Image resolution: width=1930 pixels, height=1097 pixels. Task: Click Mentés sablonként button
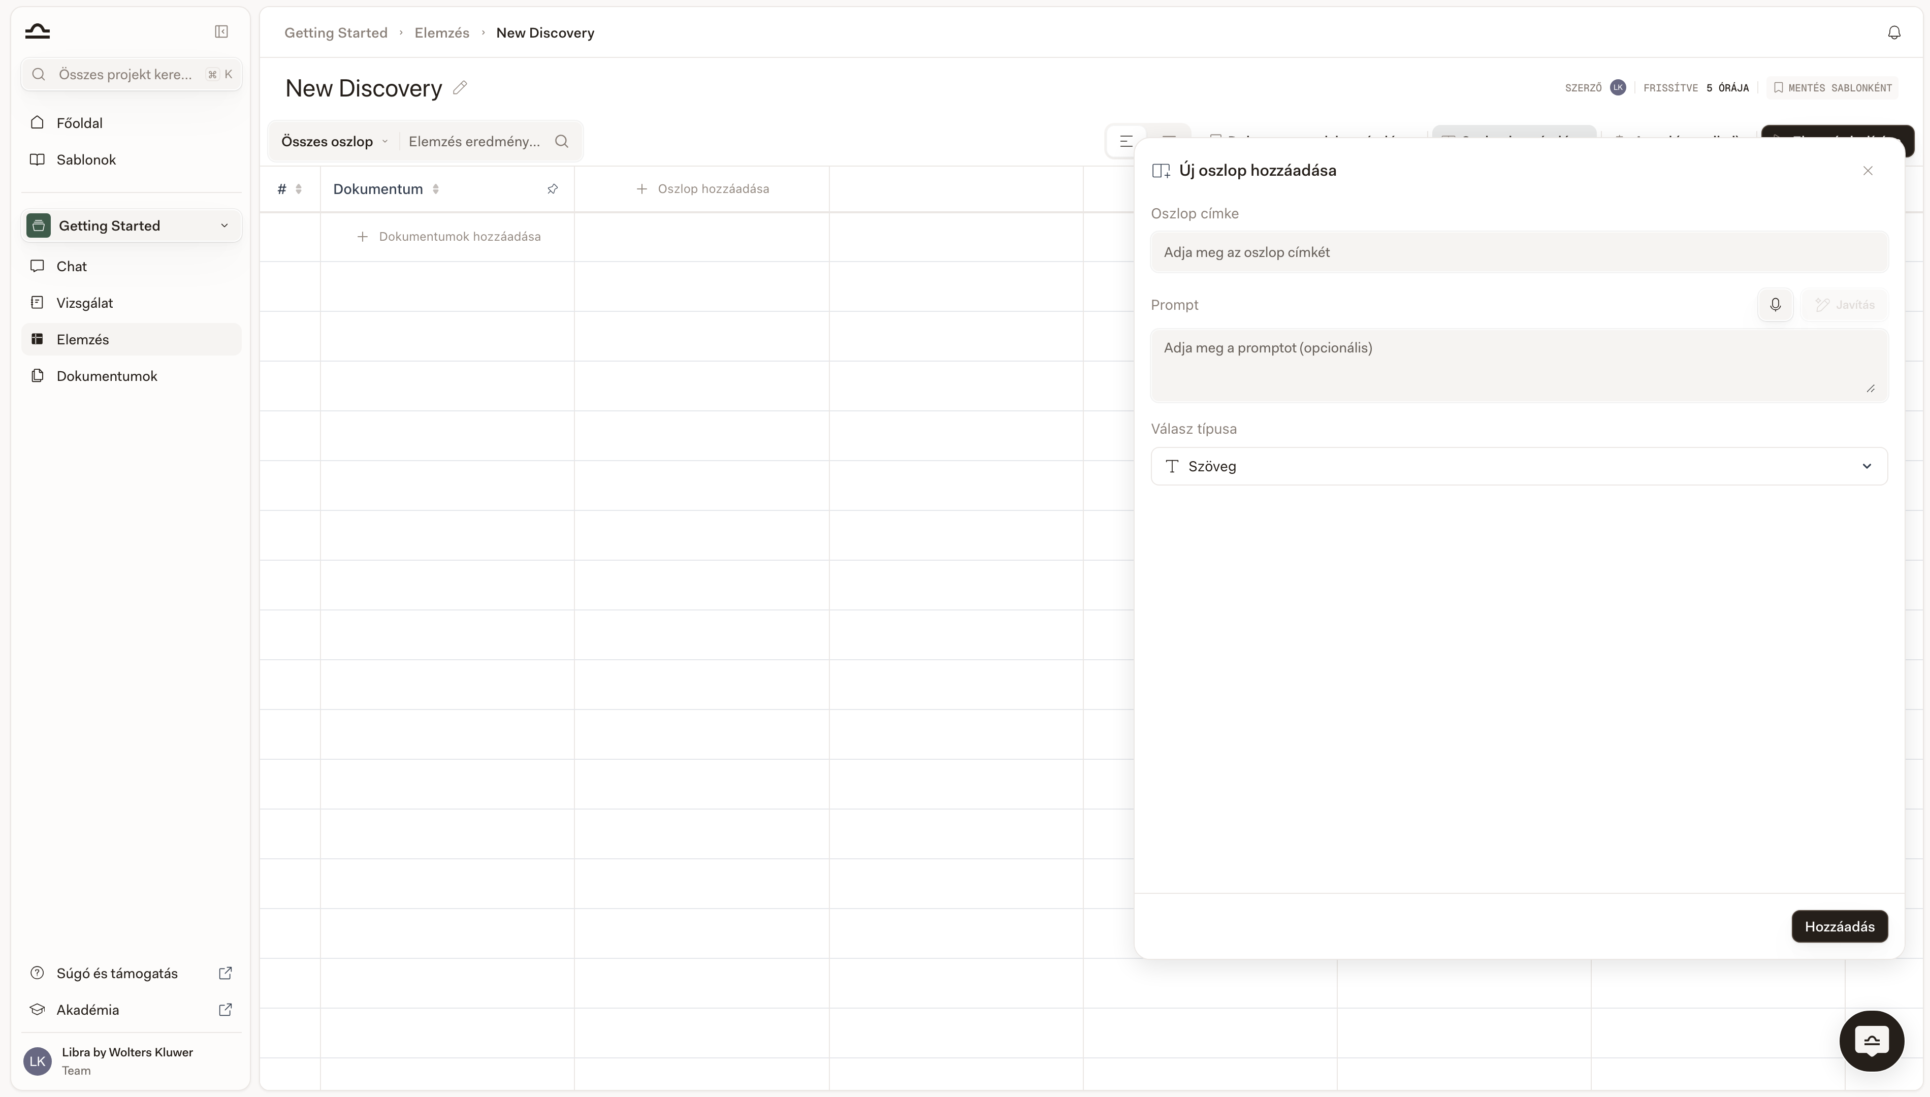point(1832,87)
